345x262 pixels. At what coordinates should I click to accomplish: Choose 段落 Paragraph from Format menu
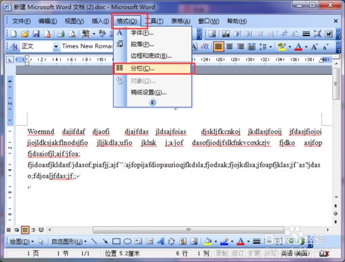pos(152,44)
